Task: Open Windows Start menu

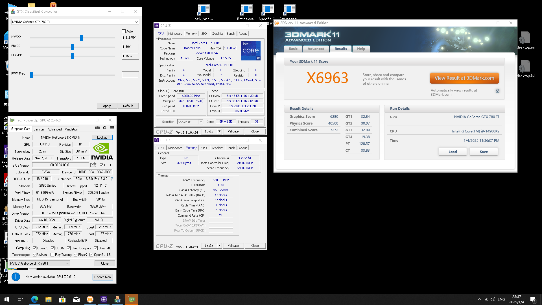Action: pyautogui.click(x=7, y=299)
